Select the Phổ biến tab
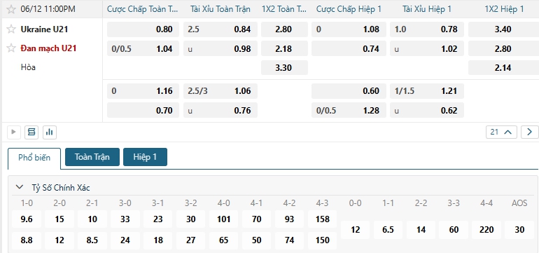Screen dimensions: 539x253 point(34,158)
